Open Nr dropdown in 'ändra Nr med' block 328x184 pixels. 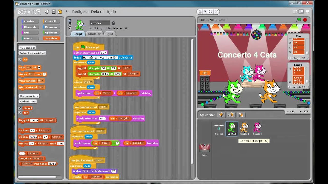pos(32,74)
